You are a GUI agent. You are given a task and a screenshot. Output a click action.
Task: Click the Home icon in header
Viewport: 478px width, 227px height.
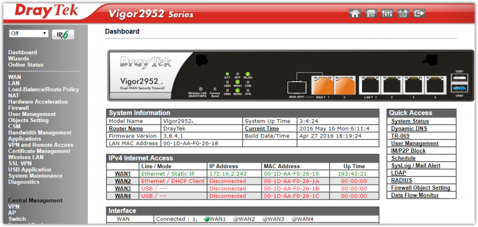click(355, 13)
